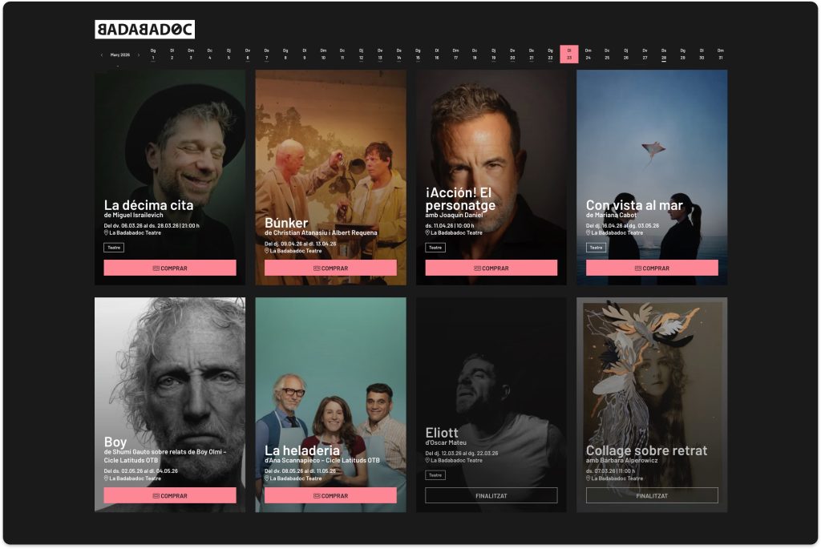Screen dimensions: 821x549
Task: Go to next month with right chevron
Action: coord(139,55)
